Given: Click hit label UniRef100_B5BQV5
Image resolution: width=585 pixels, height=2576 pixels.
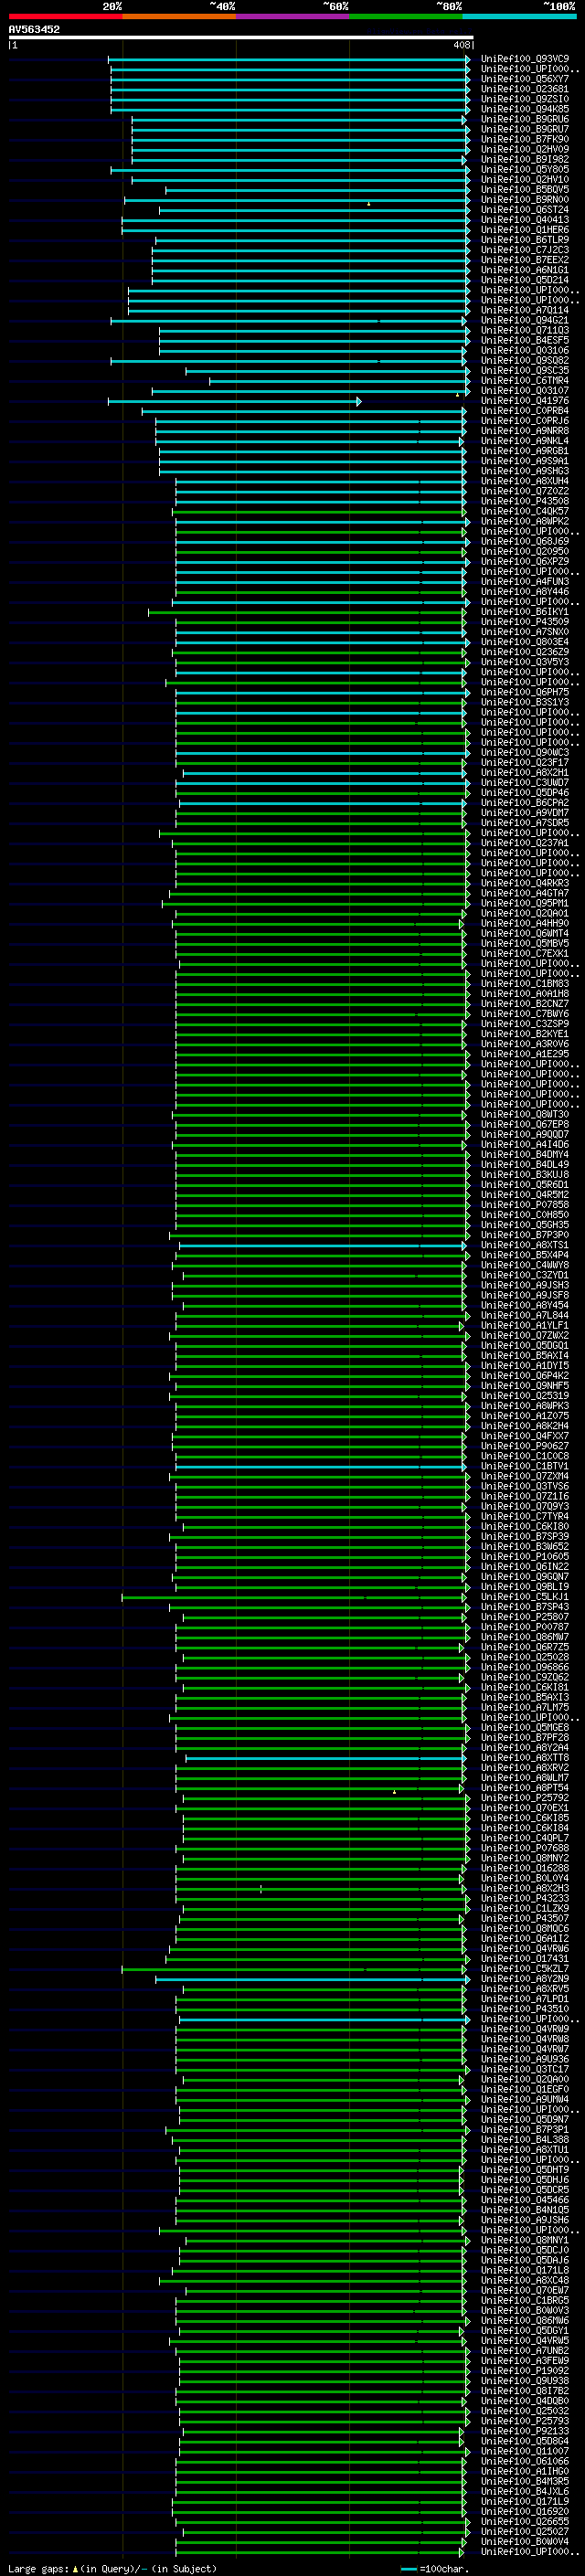Looking at the screenshot, I should click(x=525, y=189).
